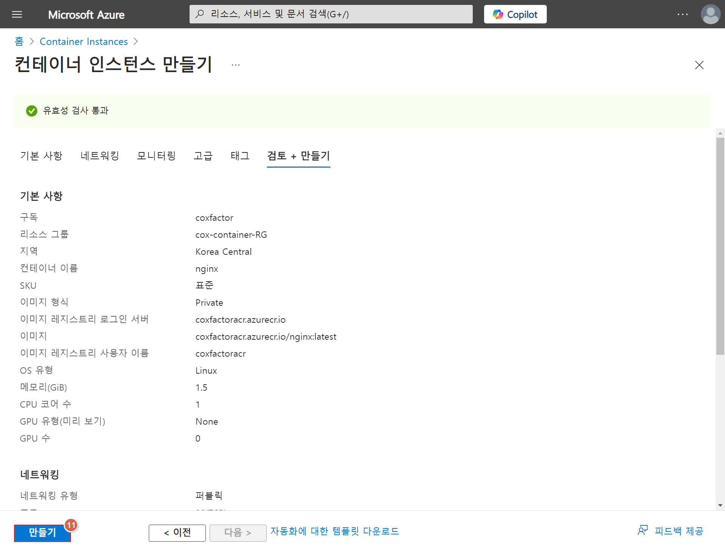Switch to the 기본 사항 tab
Screen dimensions: 725x559
click(x=41, y=156)
